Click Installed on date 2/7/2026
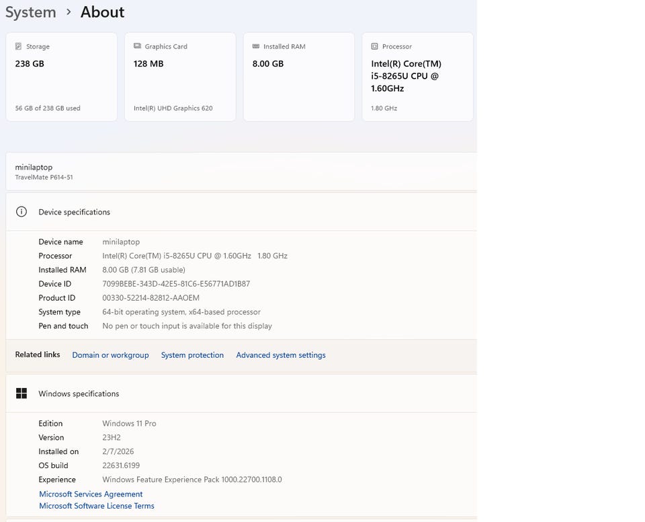This screenshot has width=645, height=522. pos(118,451)
